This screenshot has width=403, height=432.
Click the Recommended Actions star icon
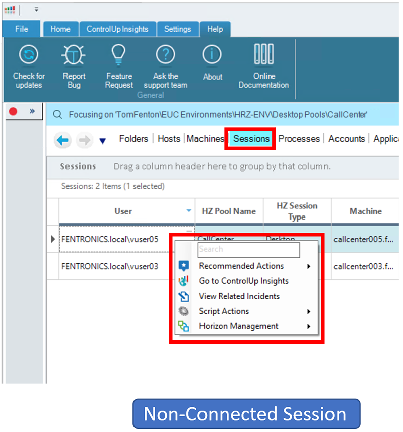click(183, 266)
